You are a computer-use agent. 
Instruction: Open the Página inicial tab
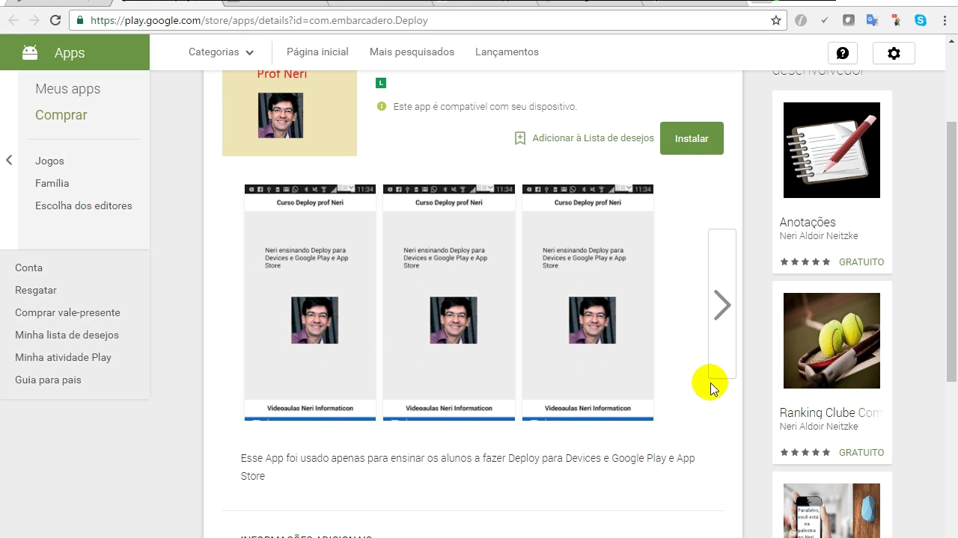point(317,52)
